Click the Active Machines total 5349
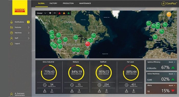 [150, 80]
